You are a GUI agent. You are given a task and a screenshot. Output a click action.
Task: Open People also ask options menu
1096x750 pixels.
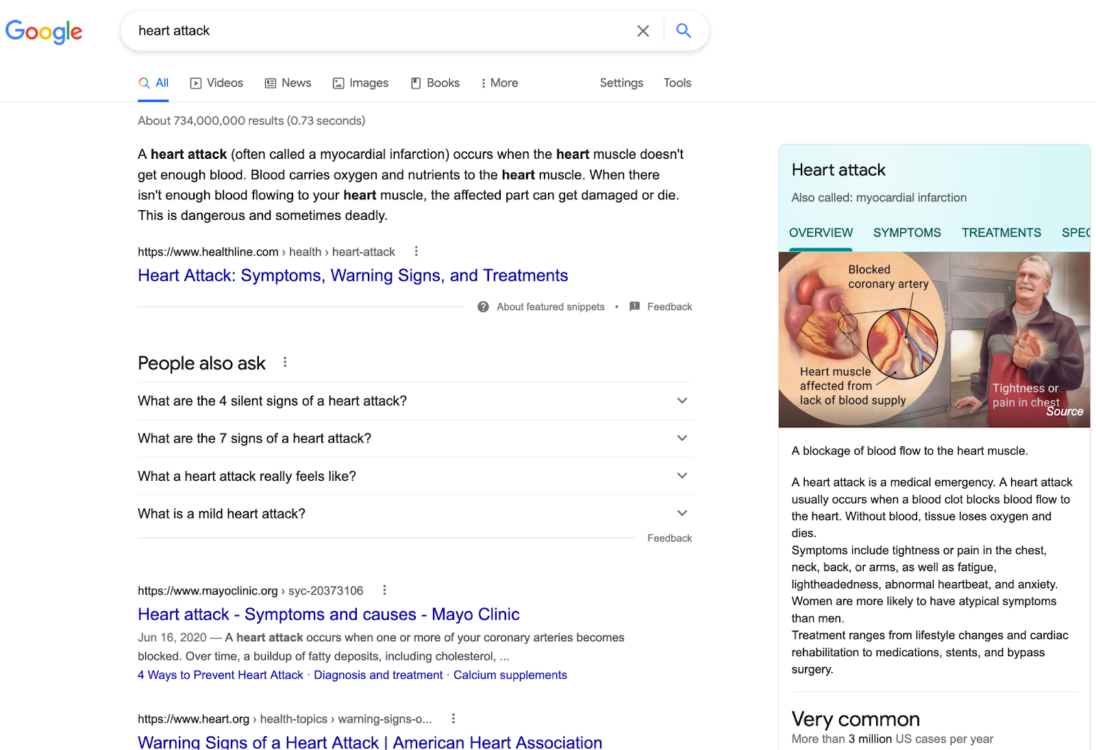click(x=285, y=362)
